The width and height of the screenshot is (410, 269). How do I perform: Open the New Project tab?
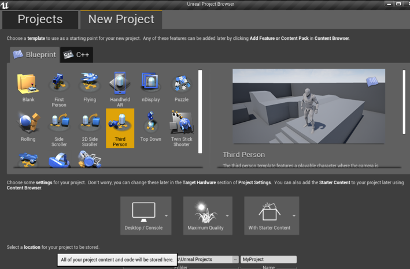121,19
